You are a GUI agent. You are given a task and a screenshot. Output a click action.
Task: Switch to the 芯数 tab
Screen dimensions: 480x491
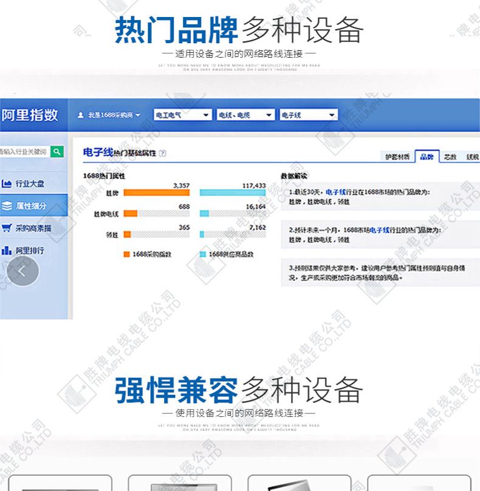(x=450, y=157)
